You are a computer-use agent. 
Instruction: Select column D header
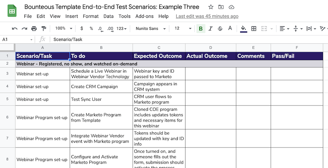pyautogui.click(x=211, y=47)
